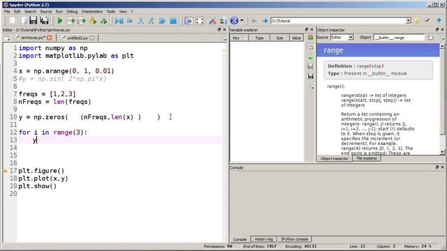Start debugging with the debug icon
Viewport: 447px width, 251px height.
pyautogui.click(x=119, y=21)
